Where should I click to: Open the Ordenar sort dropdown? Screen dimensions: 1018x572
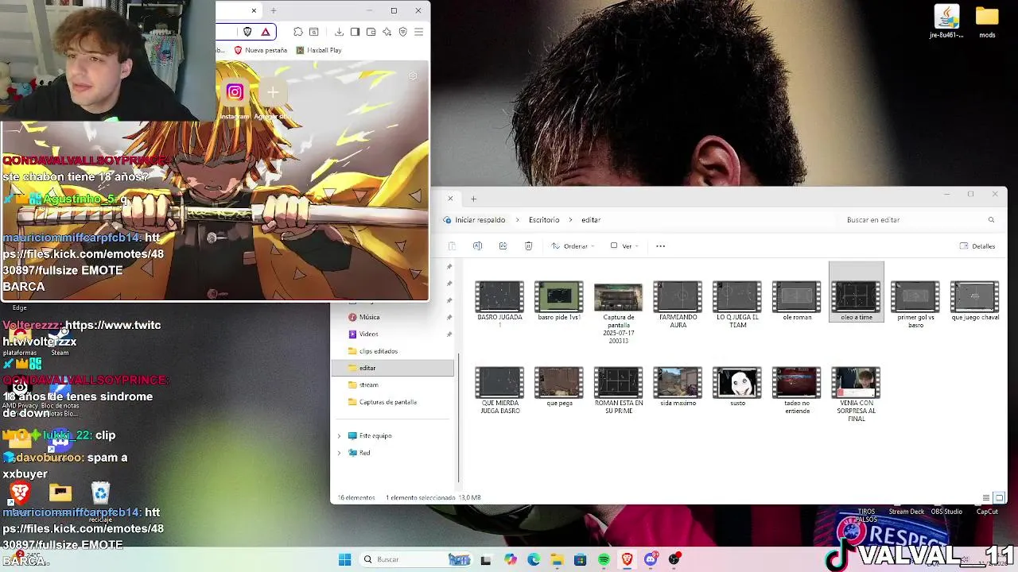[x=573, y=246]
